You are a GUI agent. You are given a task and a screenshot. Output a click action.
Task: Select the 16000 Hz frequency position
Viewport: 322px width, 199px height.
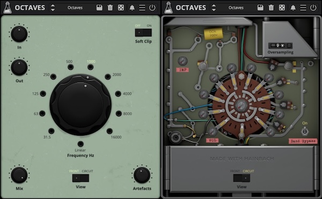point(109,131)
